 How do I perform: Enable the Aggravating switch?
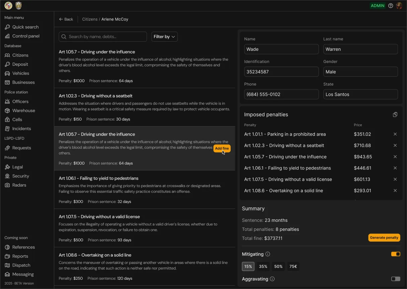396,279
